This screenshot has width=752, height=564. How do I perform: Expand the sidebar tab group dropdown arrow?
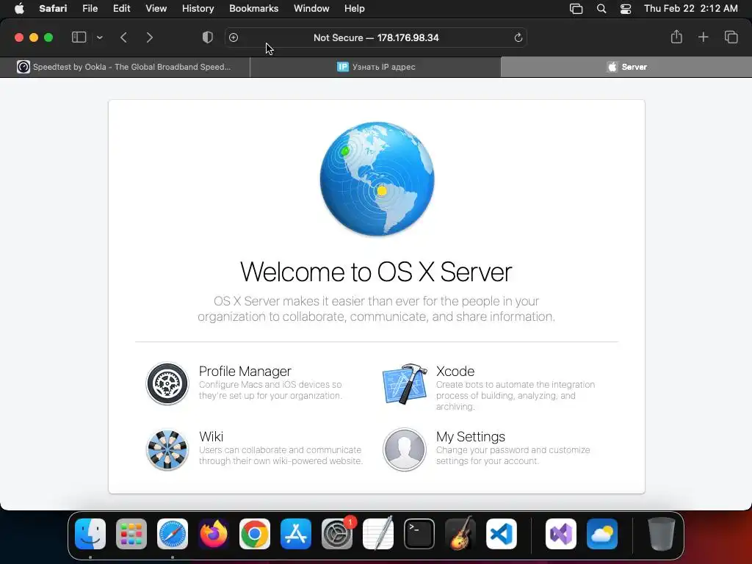[x=99, y=37]
